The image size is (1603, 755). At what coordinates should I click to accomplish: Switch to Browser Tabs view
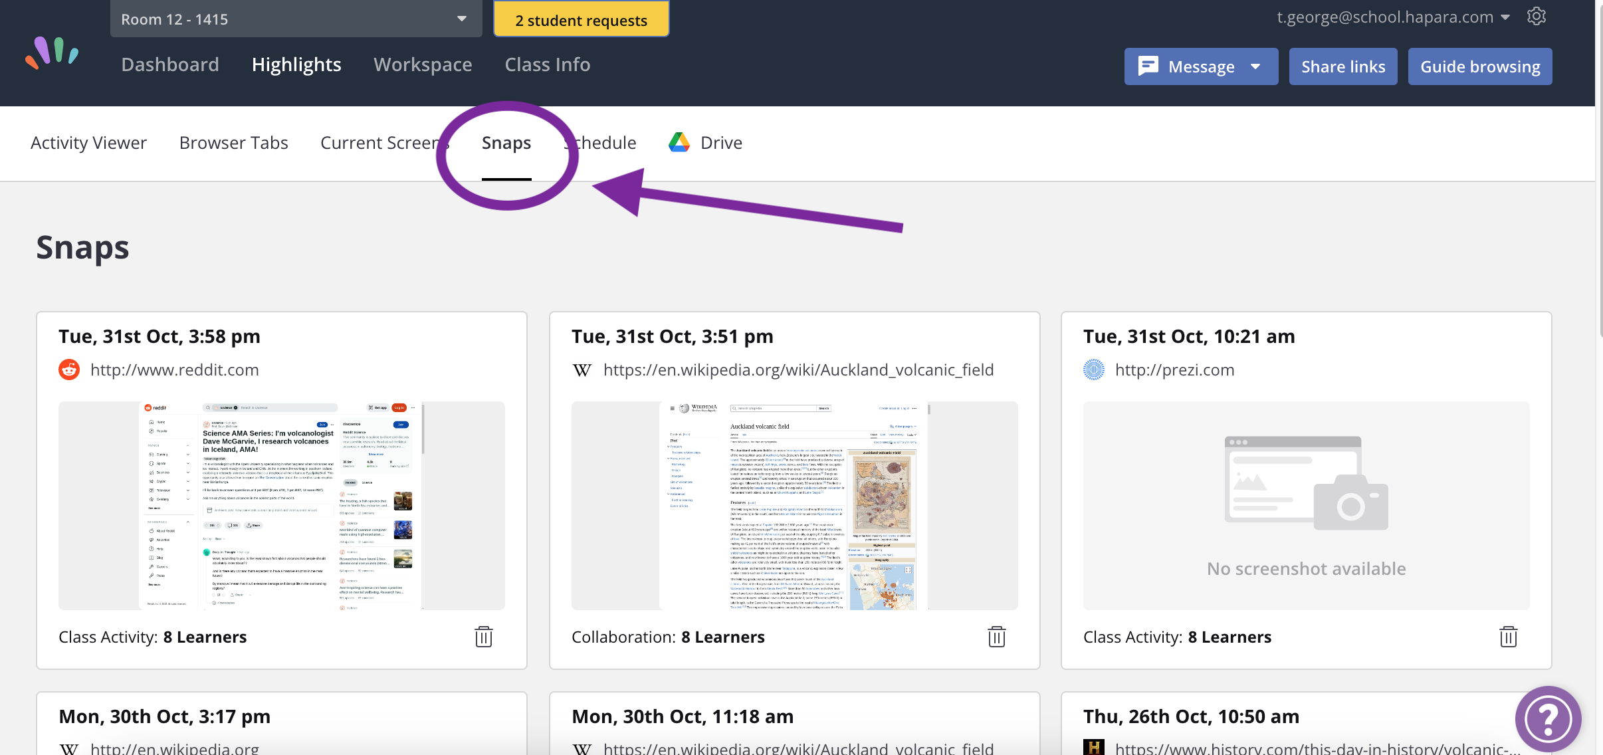(x=233, y=143)
